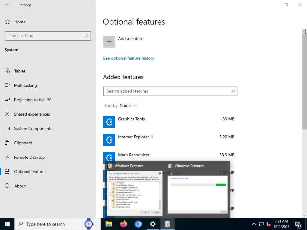Click the back arrow in Settings
The image size is (307, 230).
[x=7, y=5]
